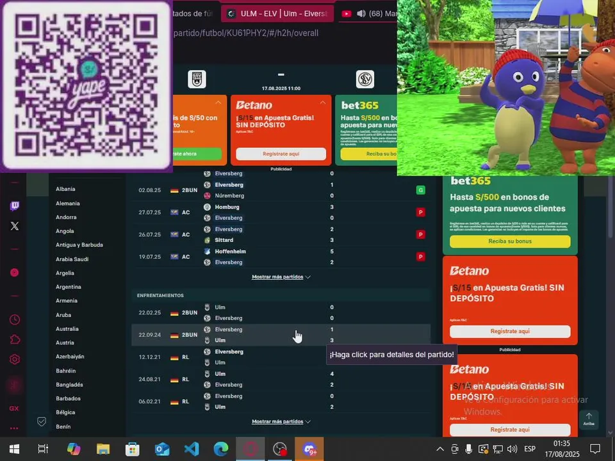Click the Ulm team crest in match header
This screenshot has height=461, width=615.
(197, 79)
